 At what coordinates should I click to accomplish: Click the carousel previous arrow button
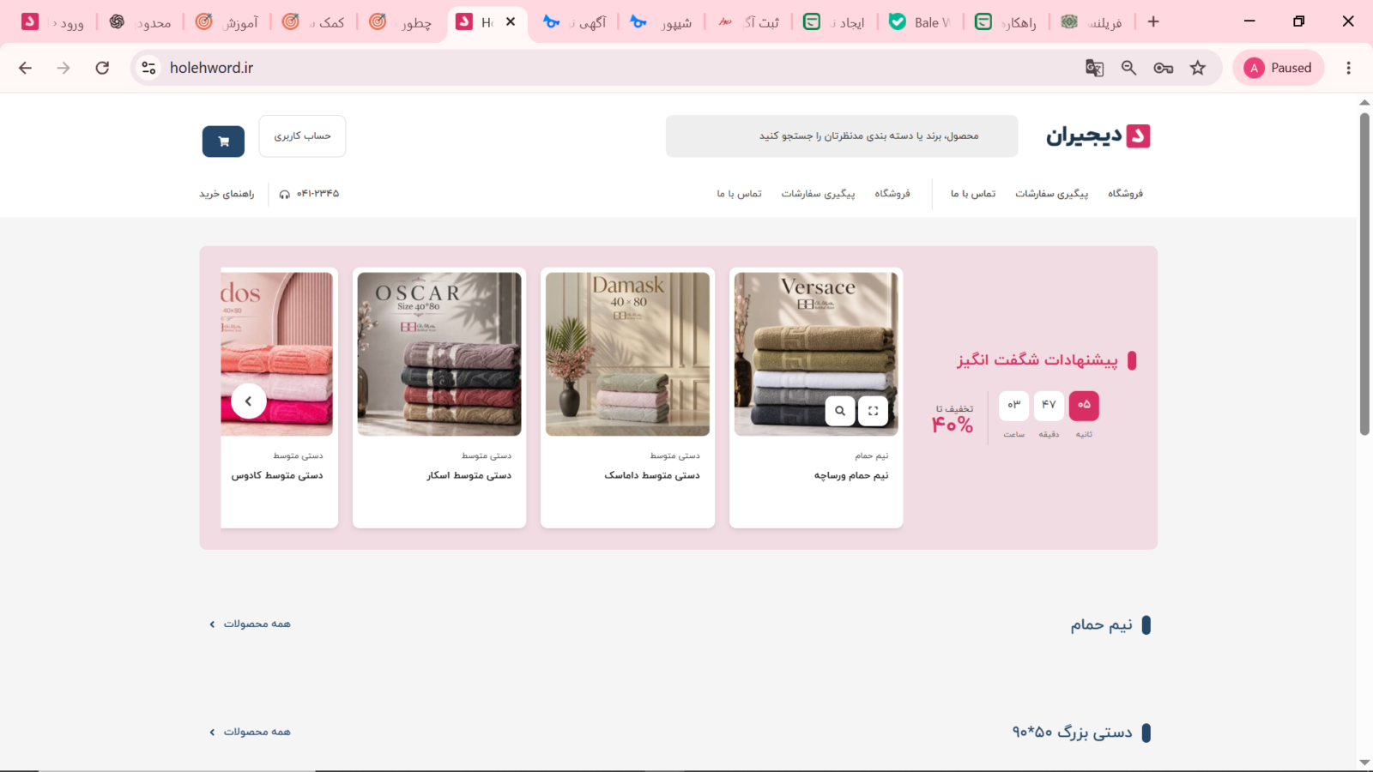pos(249,401)
